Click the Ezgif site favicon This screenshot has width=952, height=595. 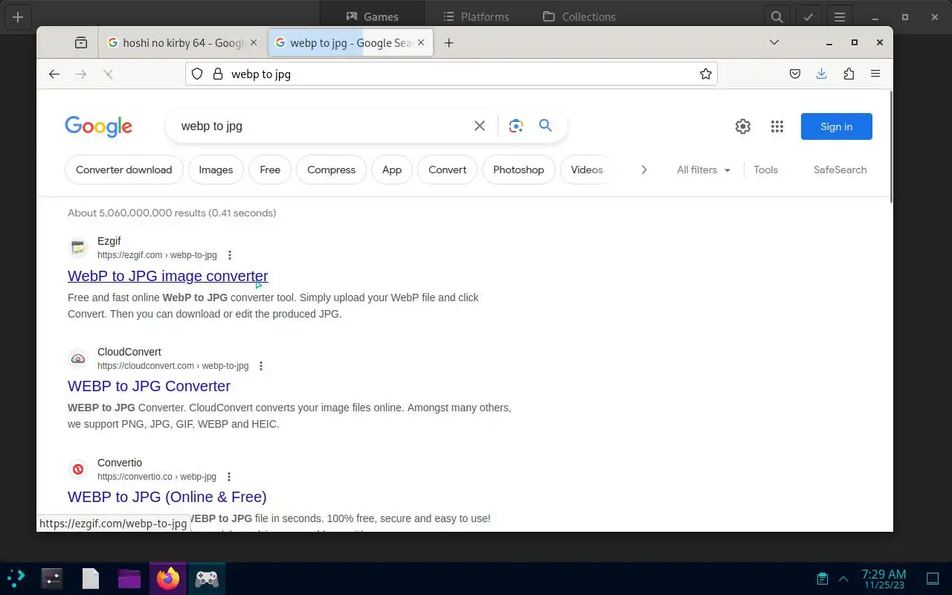tap(78, 248)
